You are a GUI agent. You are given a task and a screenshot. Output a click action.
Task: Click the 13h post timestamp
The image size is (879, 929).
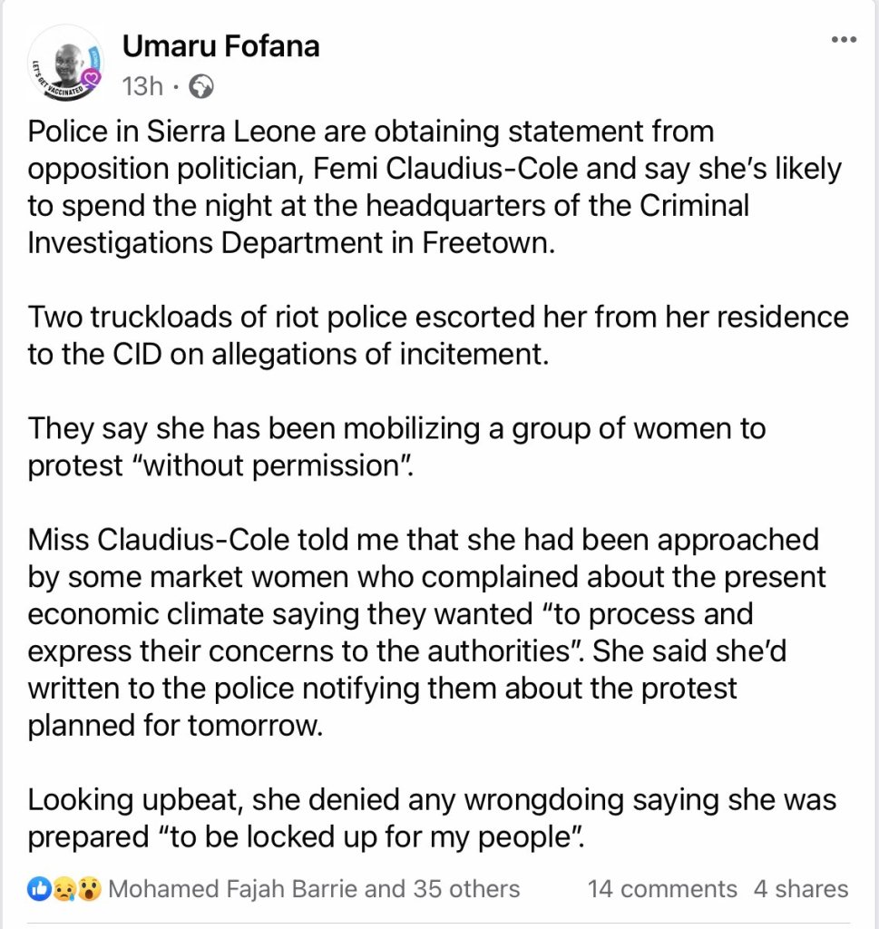(x=142, y=87)
